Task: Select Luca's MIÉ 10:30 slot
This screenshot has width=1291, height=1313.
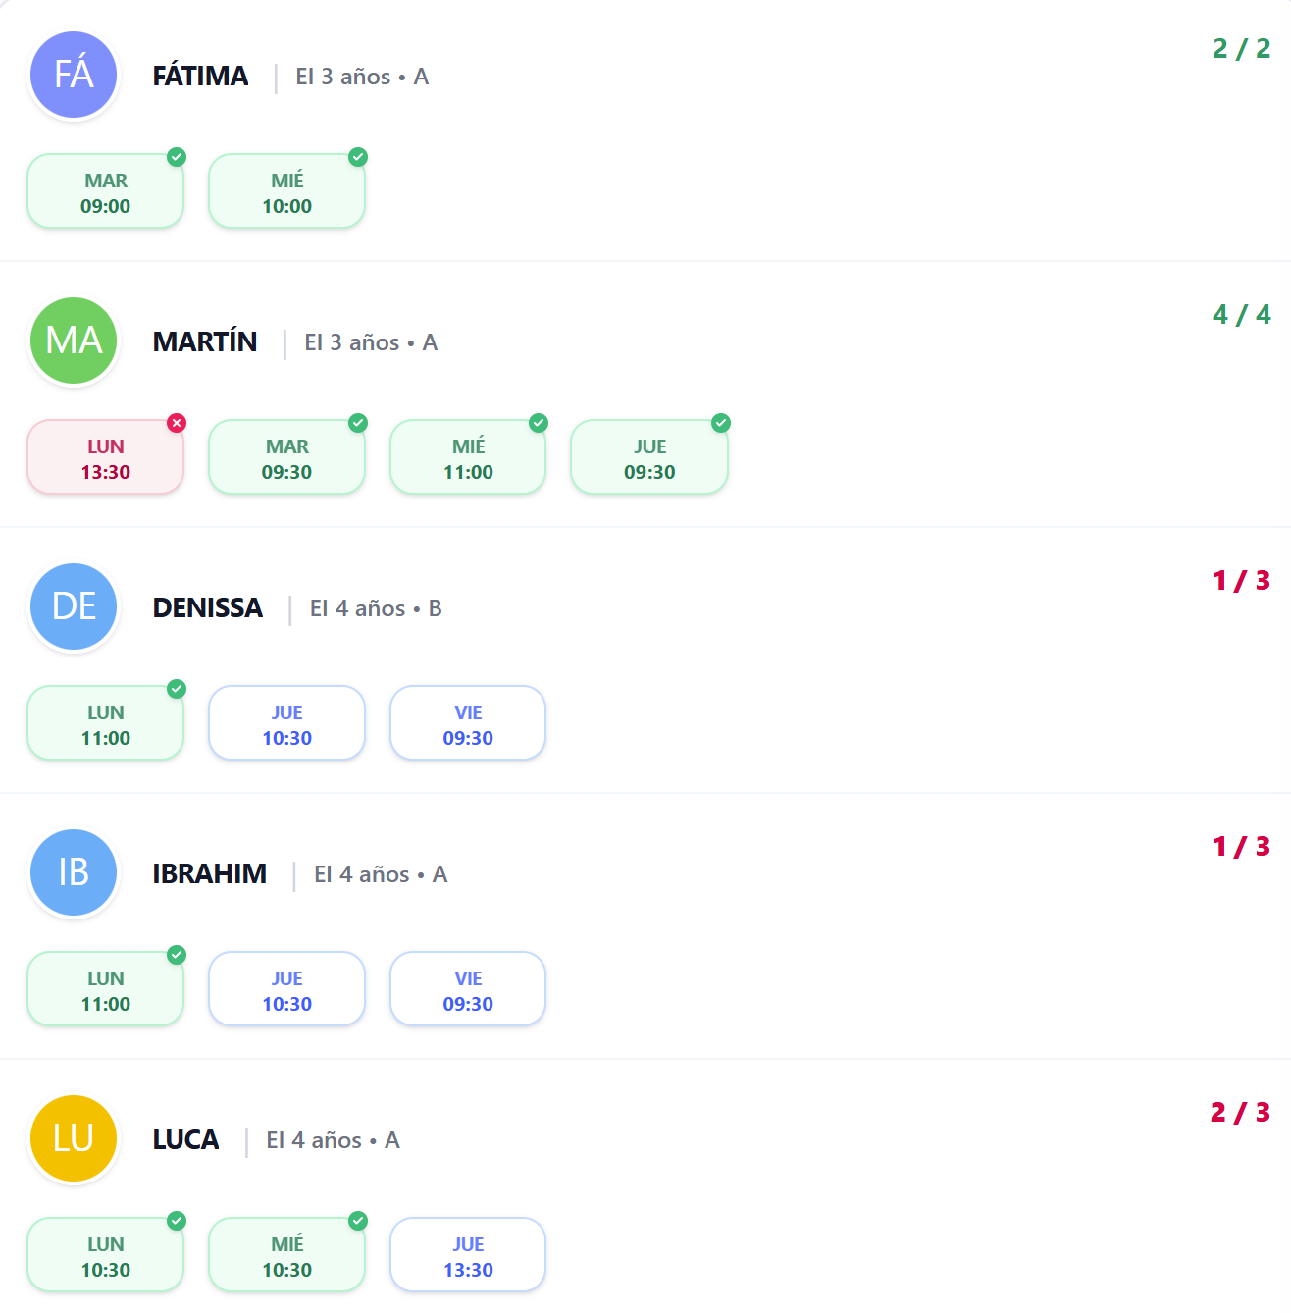Action: [286, 1255]
